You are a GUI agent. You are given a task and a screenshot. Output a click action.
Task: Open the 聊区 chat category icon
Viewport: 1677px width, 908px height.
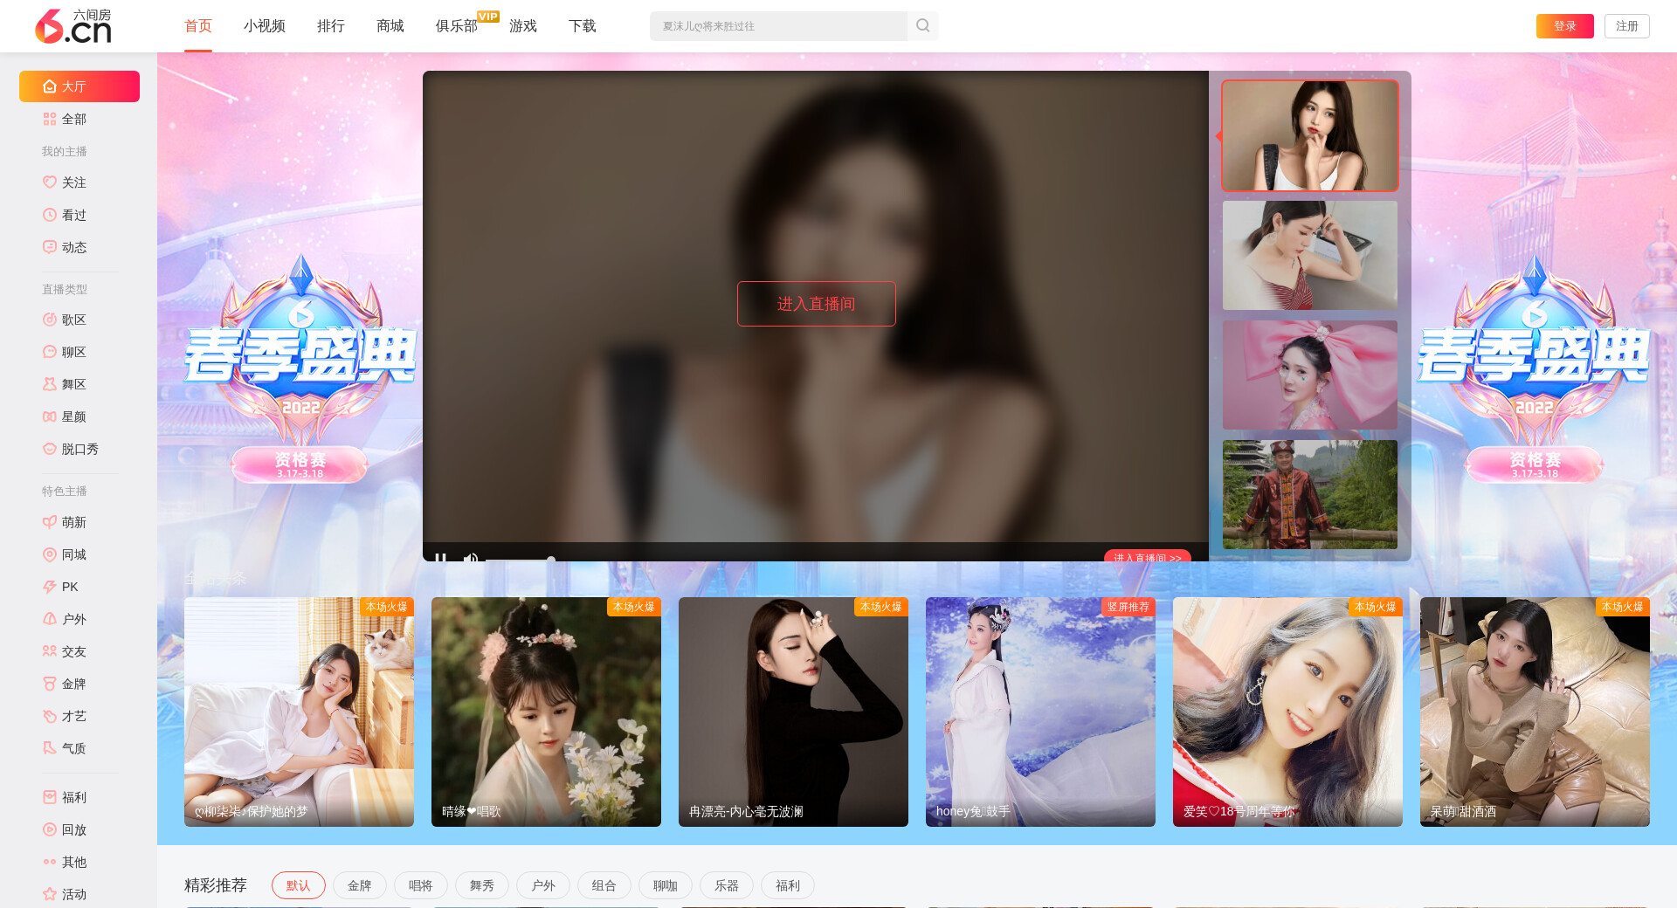(50, 352)
